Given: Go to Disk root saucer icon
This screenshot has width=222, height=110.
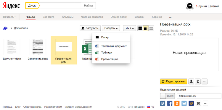Looking at the screenshot, I should [5, 28].
